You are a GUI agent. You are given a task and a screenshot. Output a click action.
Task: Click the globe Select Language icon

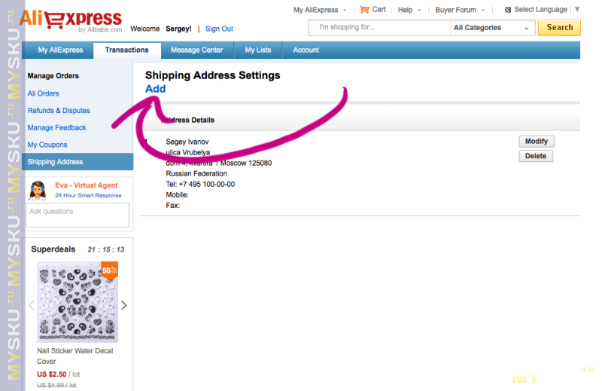(508, 10)
